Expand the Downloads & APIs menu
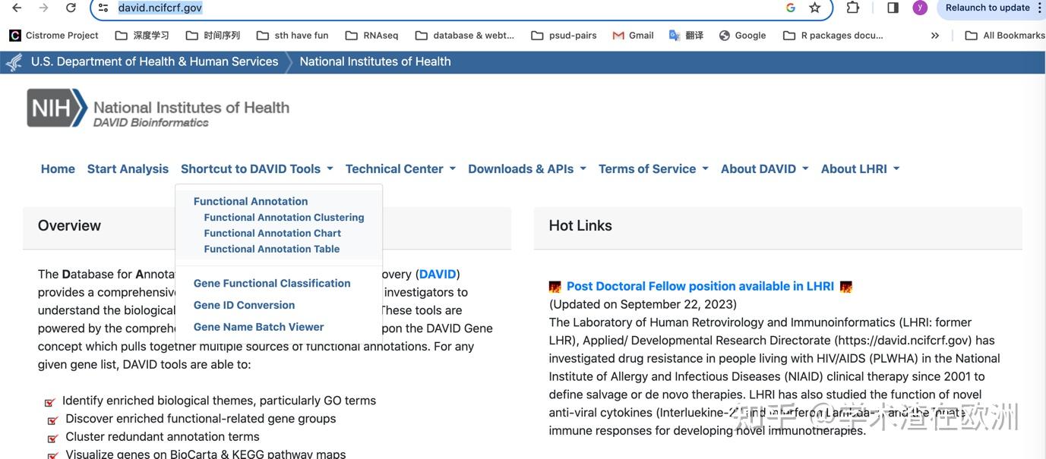The image size is (1046, 459). click(x=527, y=169)
